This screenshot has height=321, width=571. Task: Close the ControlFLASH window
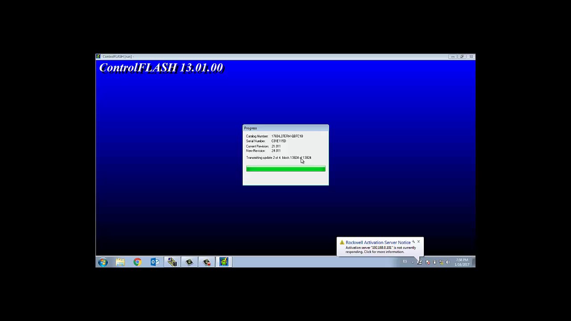point(471,57)
